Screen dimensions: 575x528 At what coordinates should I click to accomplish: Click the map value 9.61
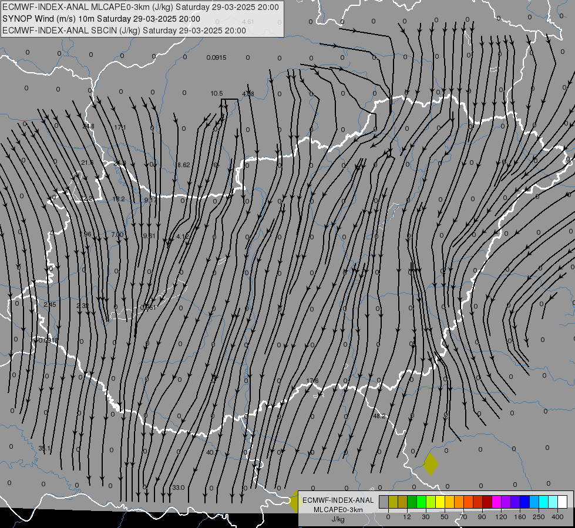click(149, 236)
